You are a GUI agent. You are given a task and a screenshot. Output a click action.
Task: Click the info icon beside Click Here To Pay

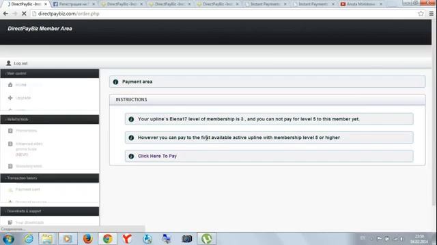click(x=131, y=157)
